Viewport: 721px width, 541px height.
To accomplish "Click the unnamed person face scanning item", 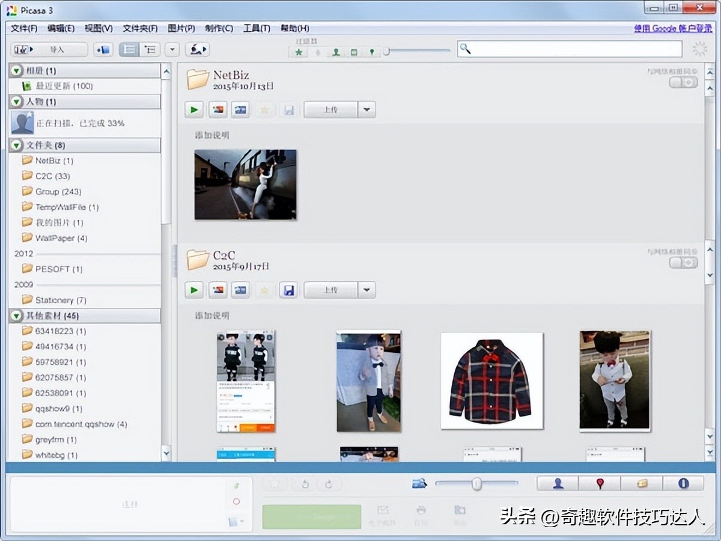I will coord(85,123).
